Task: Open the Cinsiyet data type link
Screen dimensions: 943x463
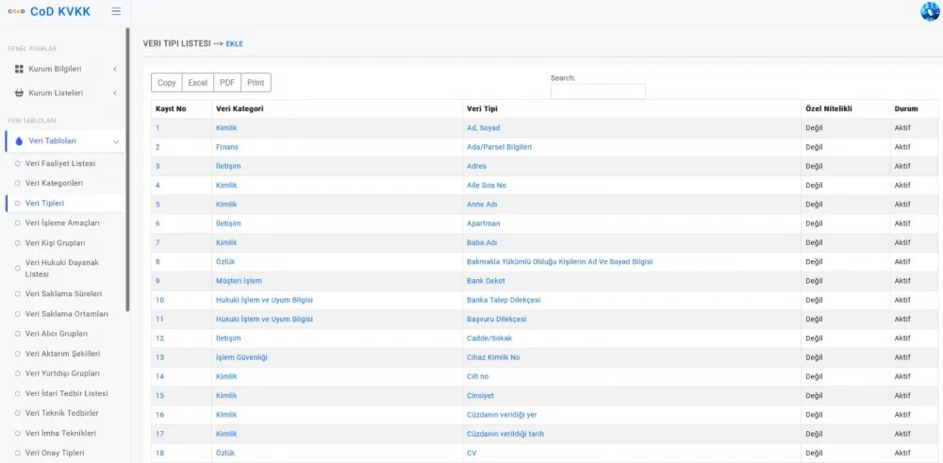Action: tap(481, 396)
